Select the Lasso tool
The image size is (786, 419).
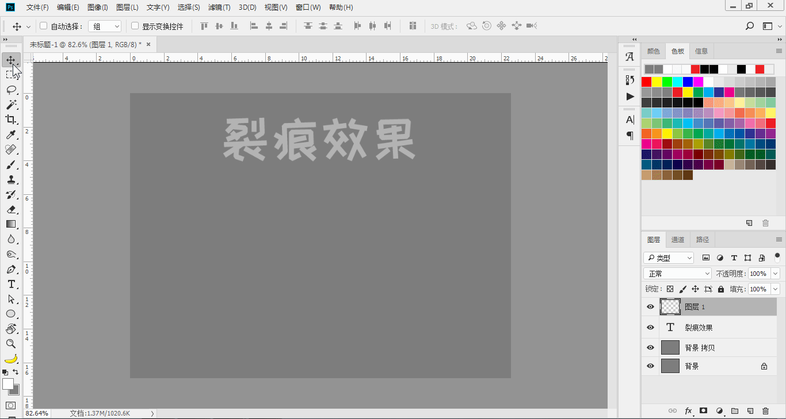[11, 89]
